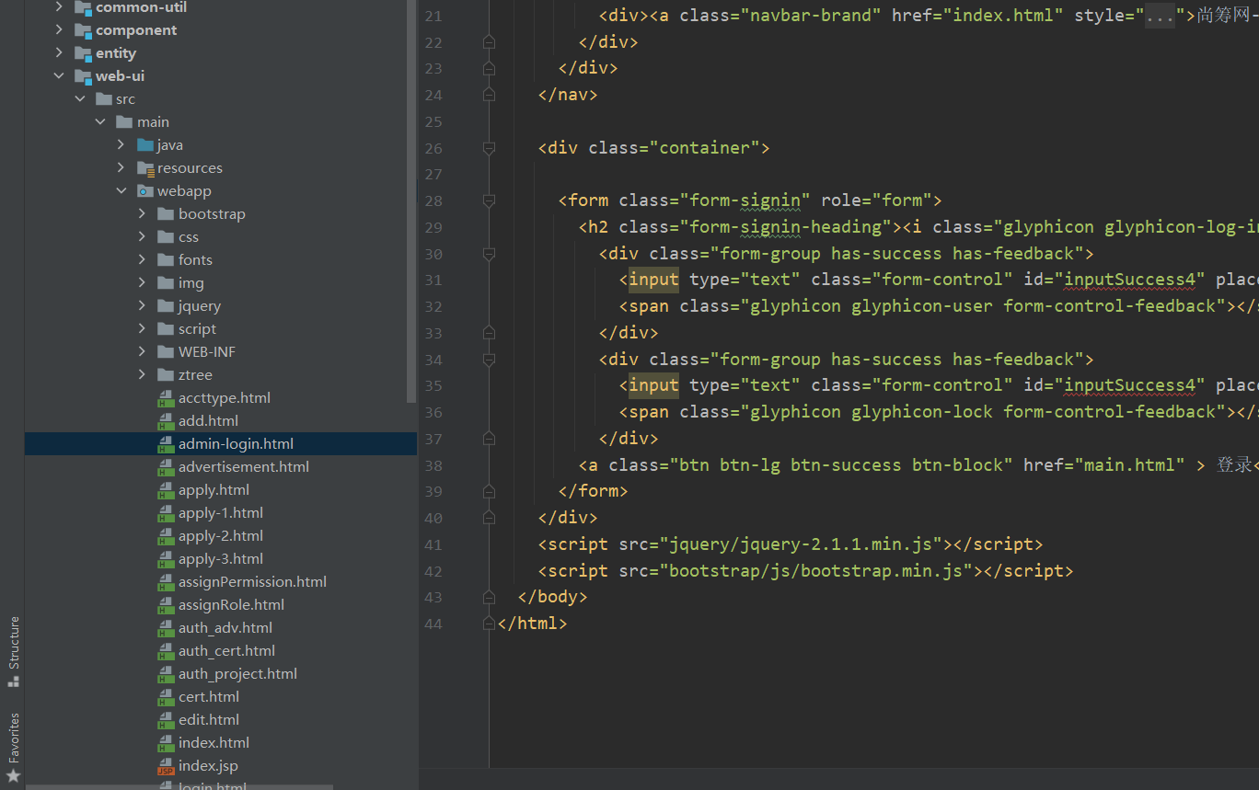Open auth_project.html file
1259x790 pixels.
point(237,674)
